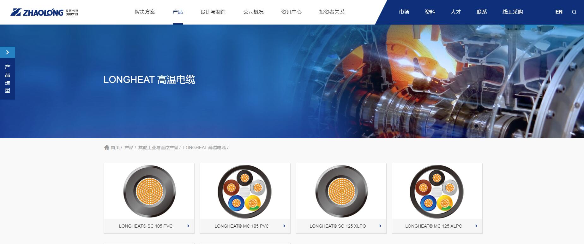Click LONGHEAT® MC 105 PVC label
Viewport: 584px width, 244px height.
(x=242, y=226)
